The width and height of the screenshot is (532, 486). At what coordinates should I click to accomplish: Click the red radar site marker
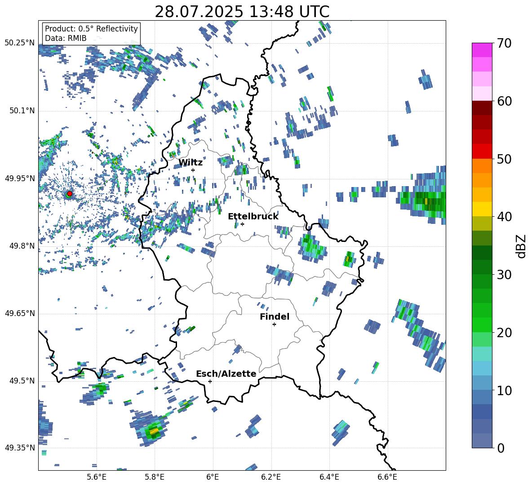coord(70,193)
